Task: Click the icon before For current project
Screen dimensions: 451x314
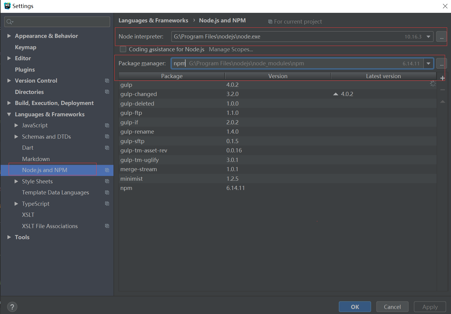Action: [270, 22]
